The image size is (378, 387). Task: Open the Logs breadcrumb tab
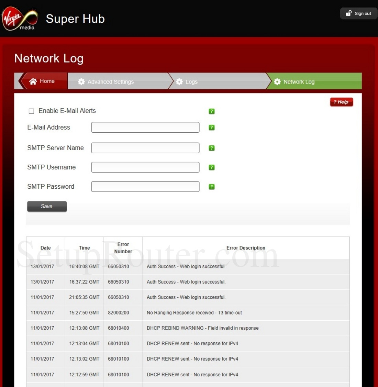tap(191, 82)
